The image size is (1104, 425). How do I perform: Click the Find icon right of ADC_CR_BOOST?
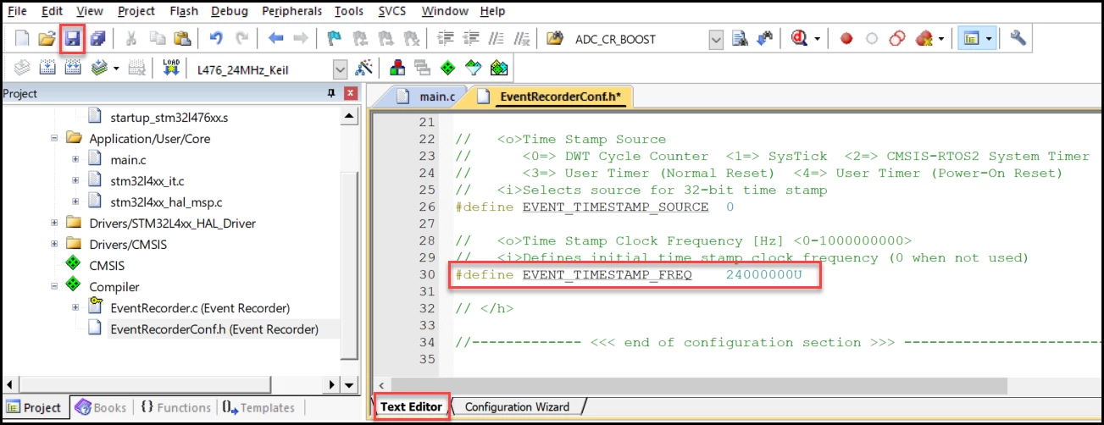[740, 39]
